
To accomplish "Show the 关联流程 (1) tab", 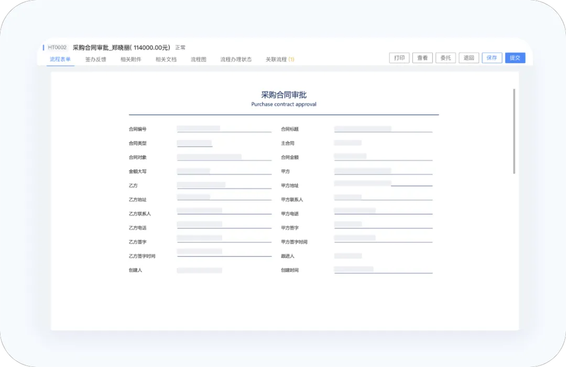I will tap(280, 59).
